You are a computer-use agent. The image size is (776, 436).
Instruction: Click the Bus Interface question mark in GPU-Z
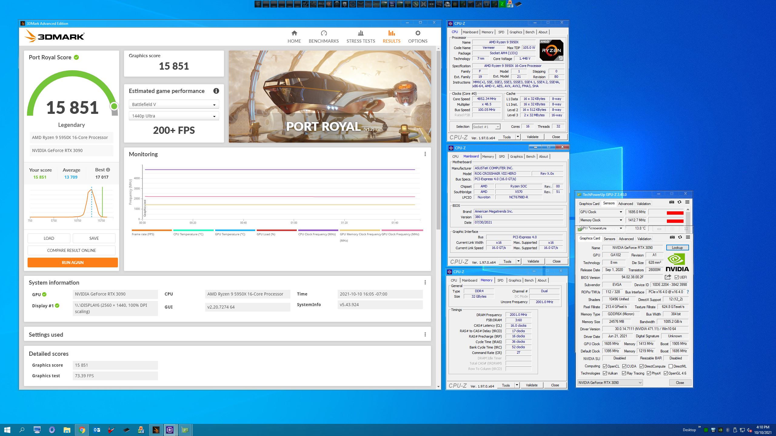click(x=688, y=292)
